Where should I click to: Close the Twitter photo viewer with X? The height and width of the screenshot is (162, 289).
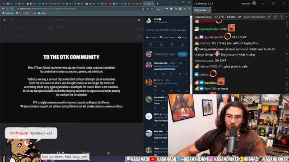pyautogui.click(x=4, y=20)
